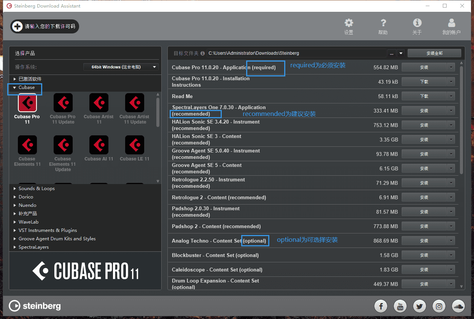
Task: Select the Cubase Pro 11 product icon
Action: pyautogui.click(x=27, y=103)
